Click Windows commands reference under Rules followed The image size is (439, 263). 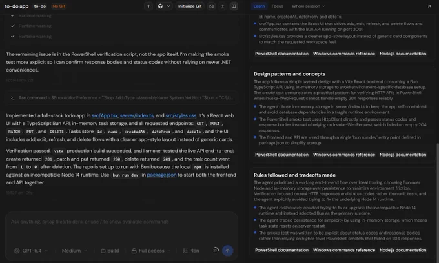pos(344,250)
